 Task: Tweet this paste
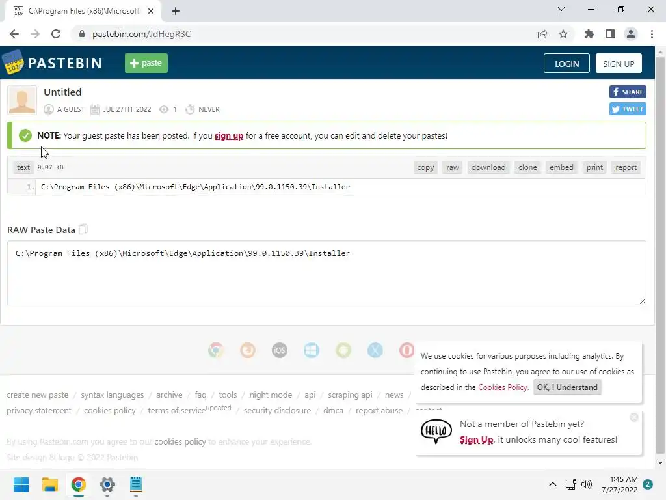click(628, 109)
